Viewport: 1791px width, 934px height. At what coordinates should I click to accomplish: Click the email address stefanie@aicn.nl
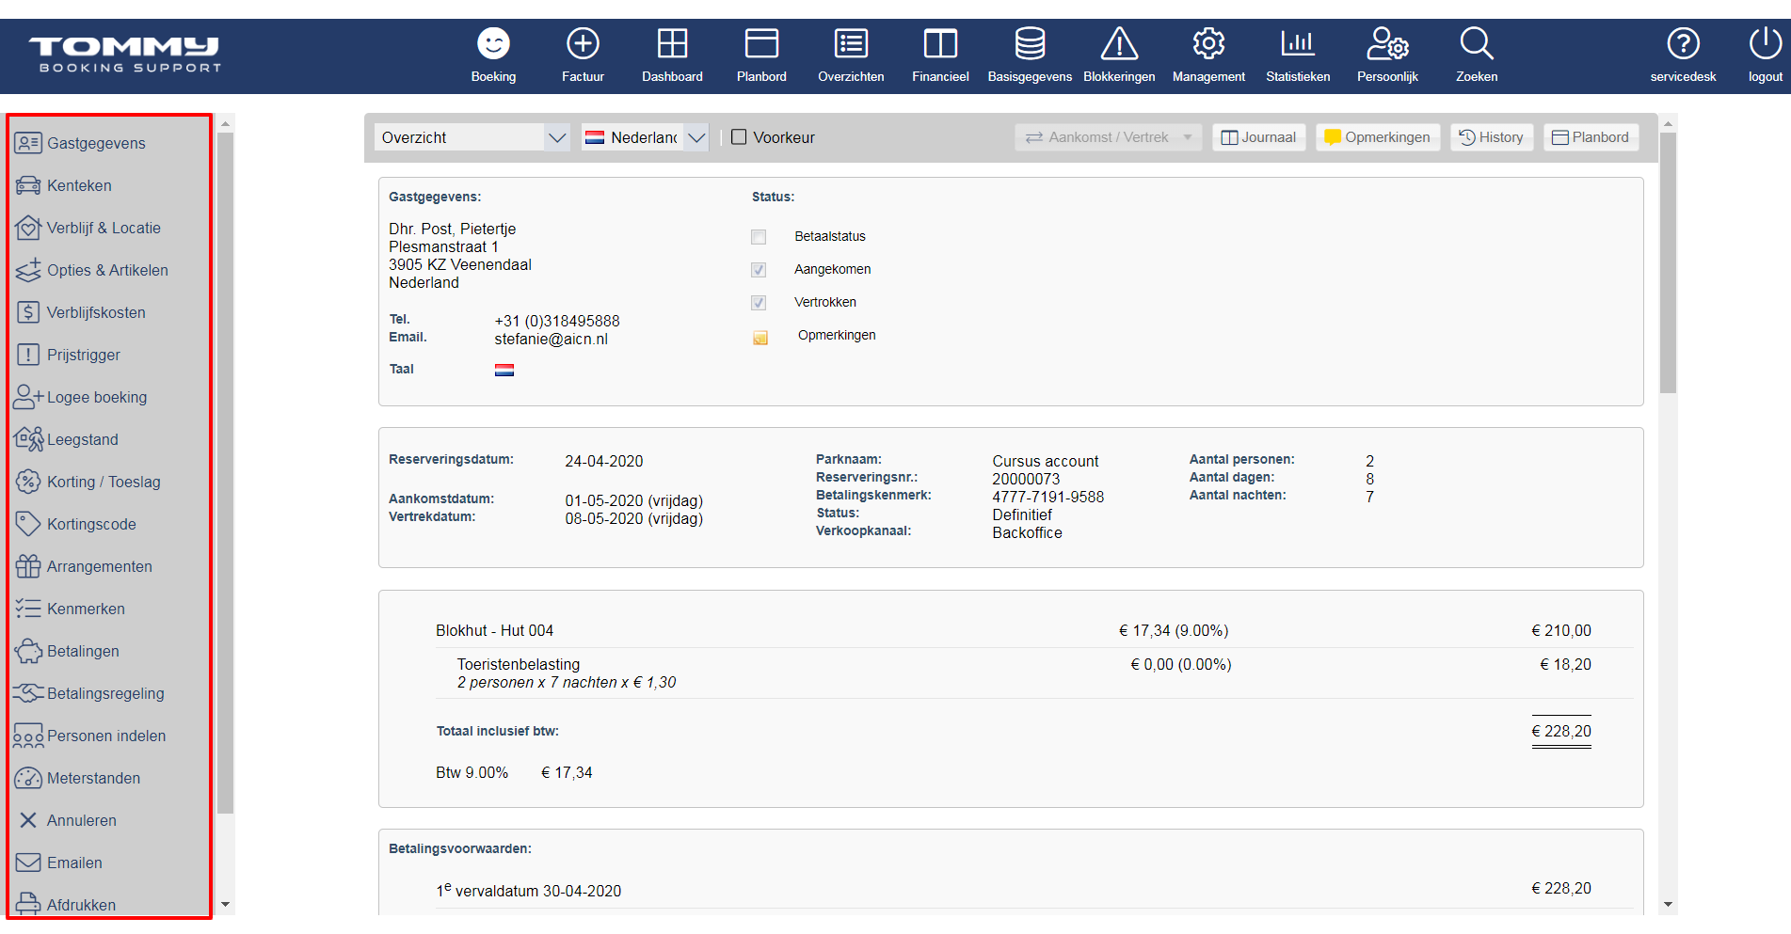551,340
